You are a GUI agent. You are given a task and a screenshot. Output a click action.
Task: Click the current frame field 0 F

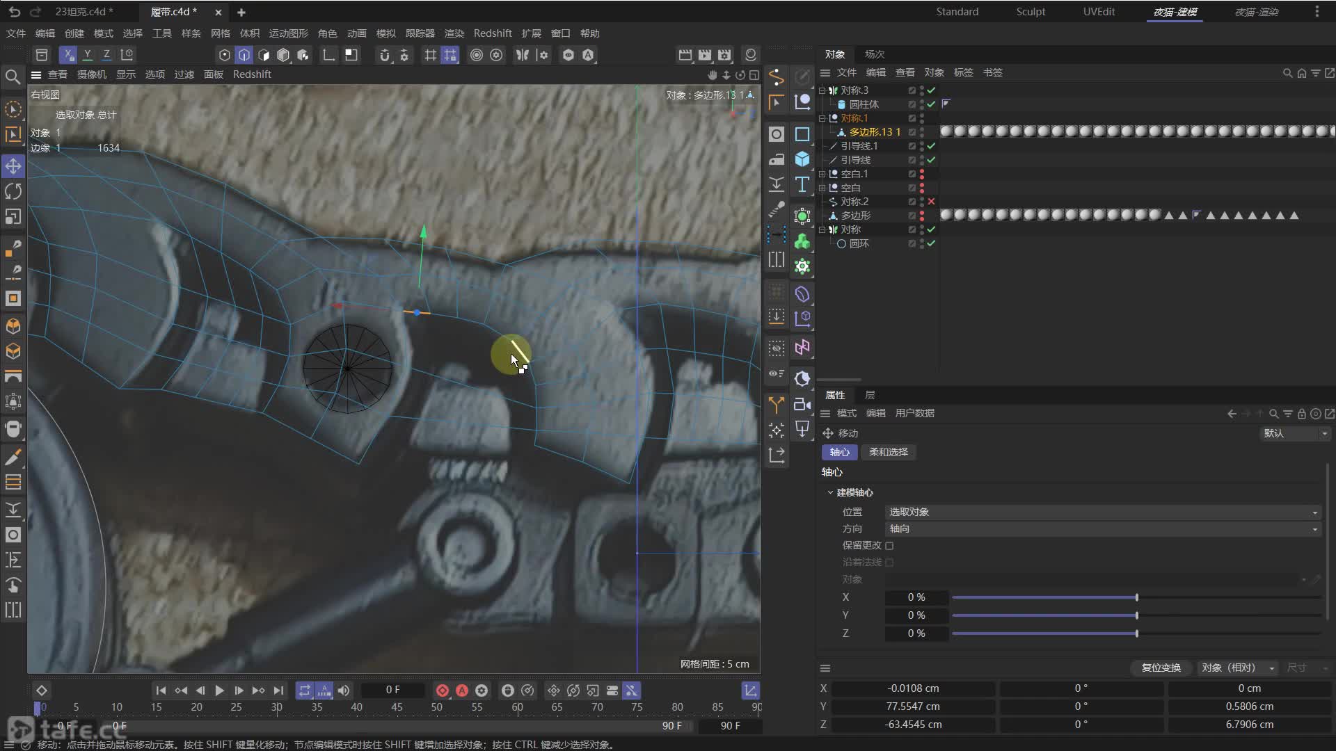click(x=393, y=690)
